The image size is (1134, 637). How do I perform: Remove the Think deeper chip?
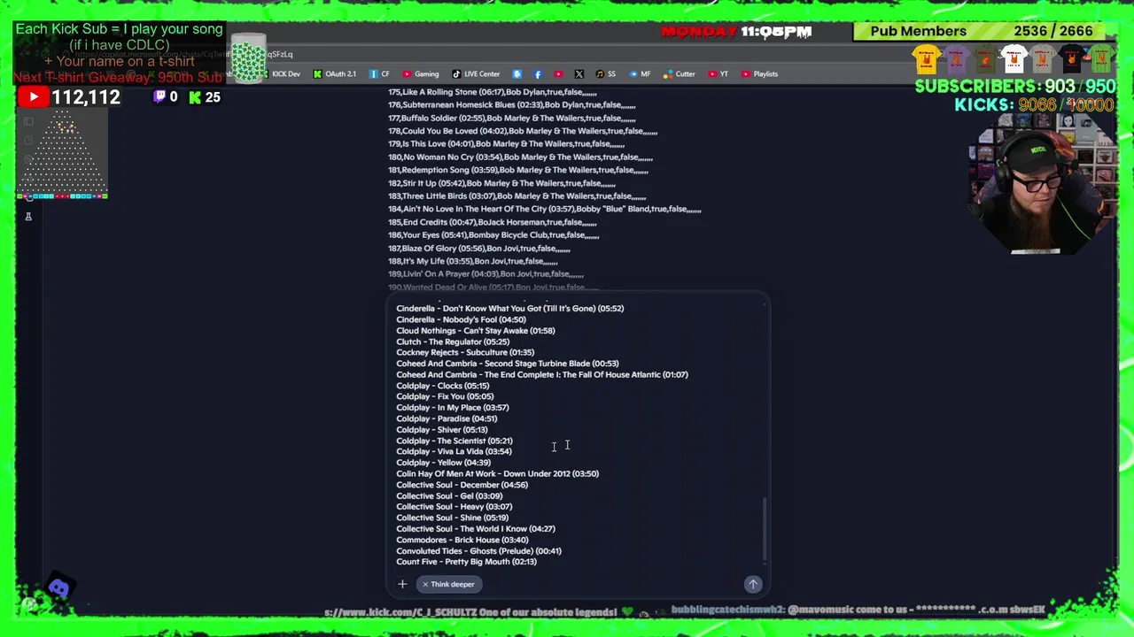tap(425, 584)
